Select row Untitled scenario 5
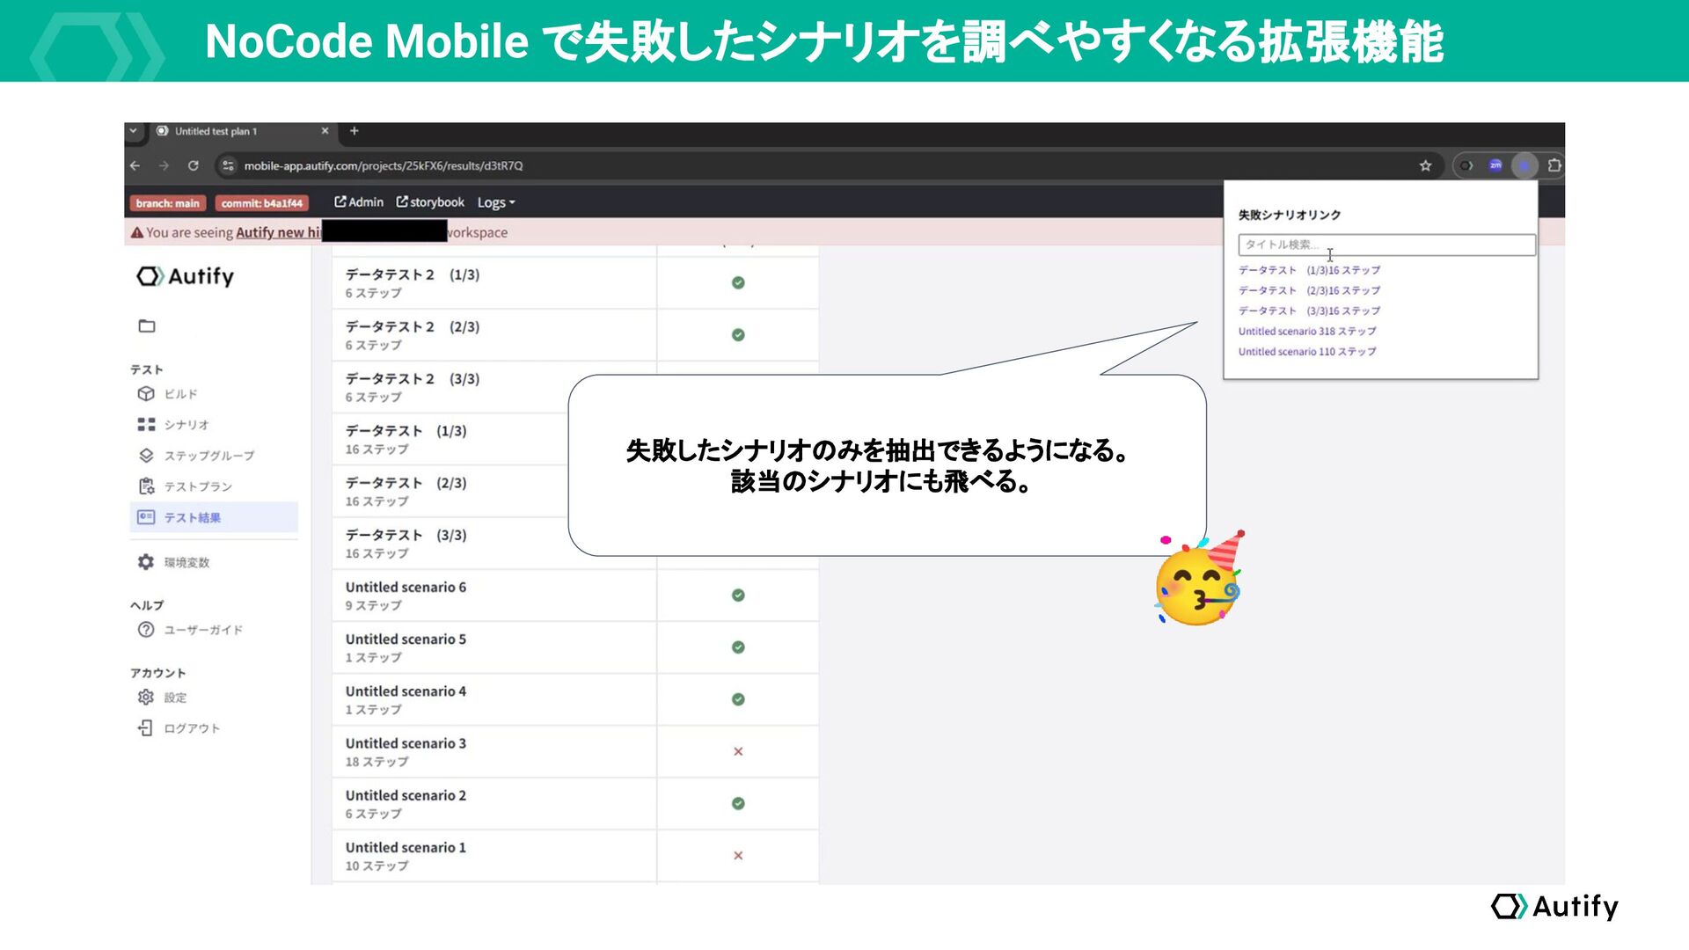1689x950 pixels. click(x=575, y=647)
